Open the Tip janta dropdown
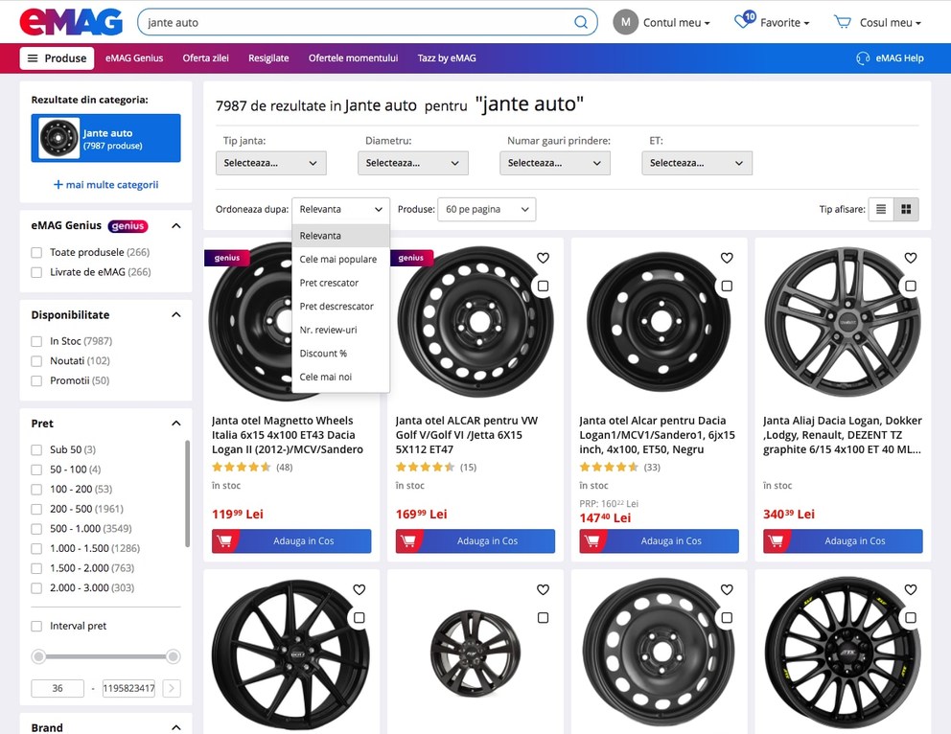Image resolution: width=951 pixels, height=734 pixels. click(x=270, y=163)
